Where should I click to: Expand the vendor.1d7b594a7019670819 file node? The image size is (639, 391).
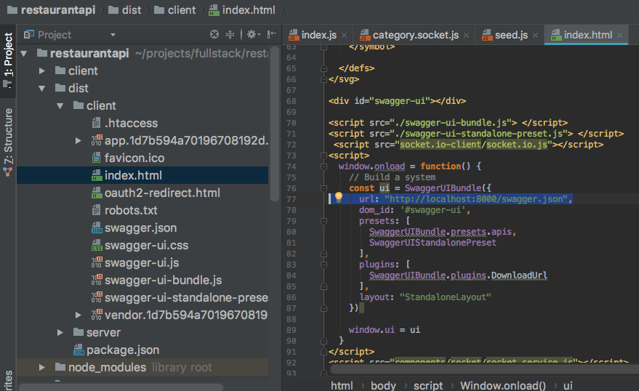point(79,315)
